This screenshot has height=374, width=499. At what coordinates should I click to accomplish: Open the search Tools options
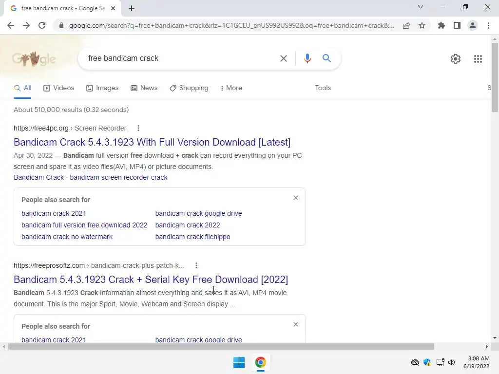click(x=323, y=88)
